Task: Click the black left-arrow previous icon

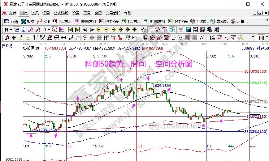Action: tap(85, 30)
